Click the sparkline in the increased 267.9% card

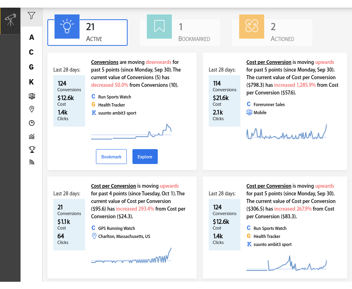pos(287,263)
